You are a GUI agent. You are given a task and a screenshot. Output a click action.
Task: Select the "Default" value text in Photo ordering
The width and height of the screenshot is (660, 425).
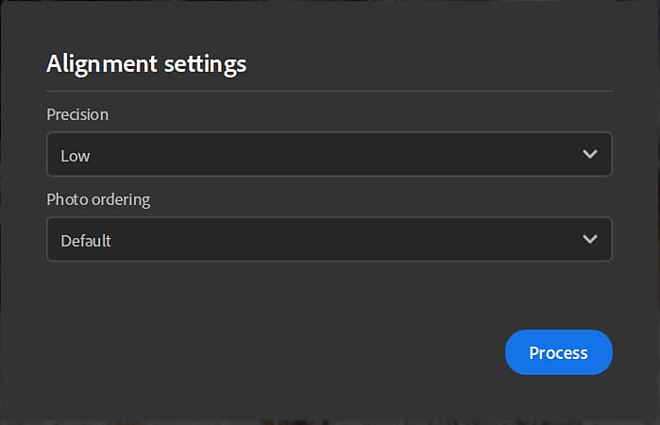(x=86, y=240)
